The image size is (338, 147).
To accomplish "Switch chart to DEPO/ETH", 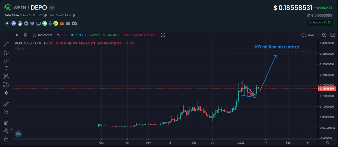I will 78,35.
